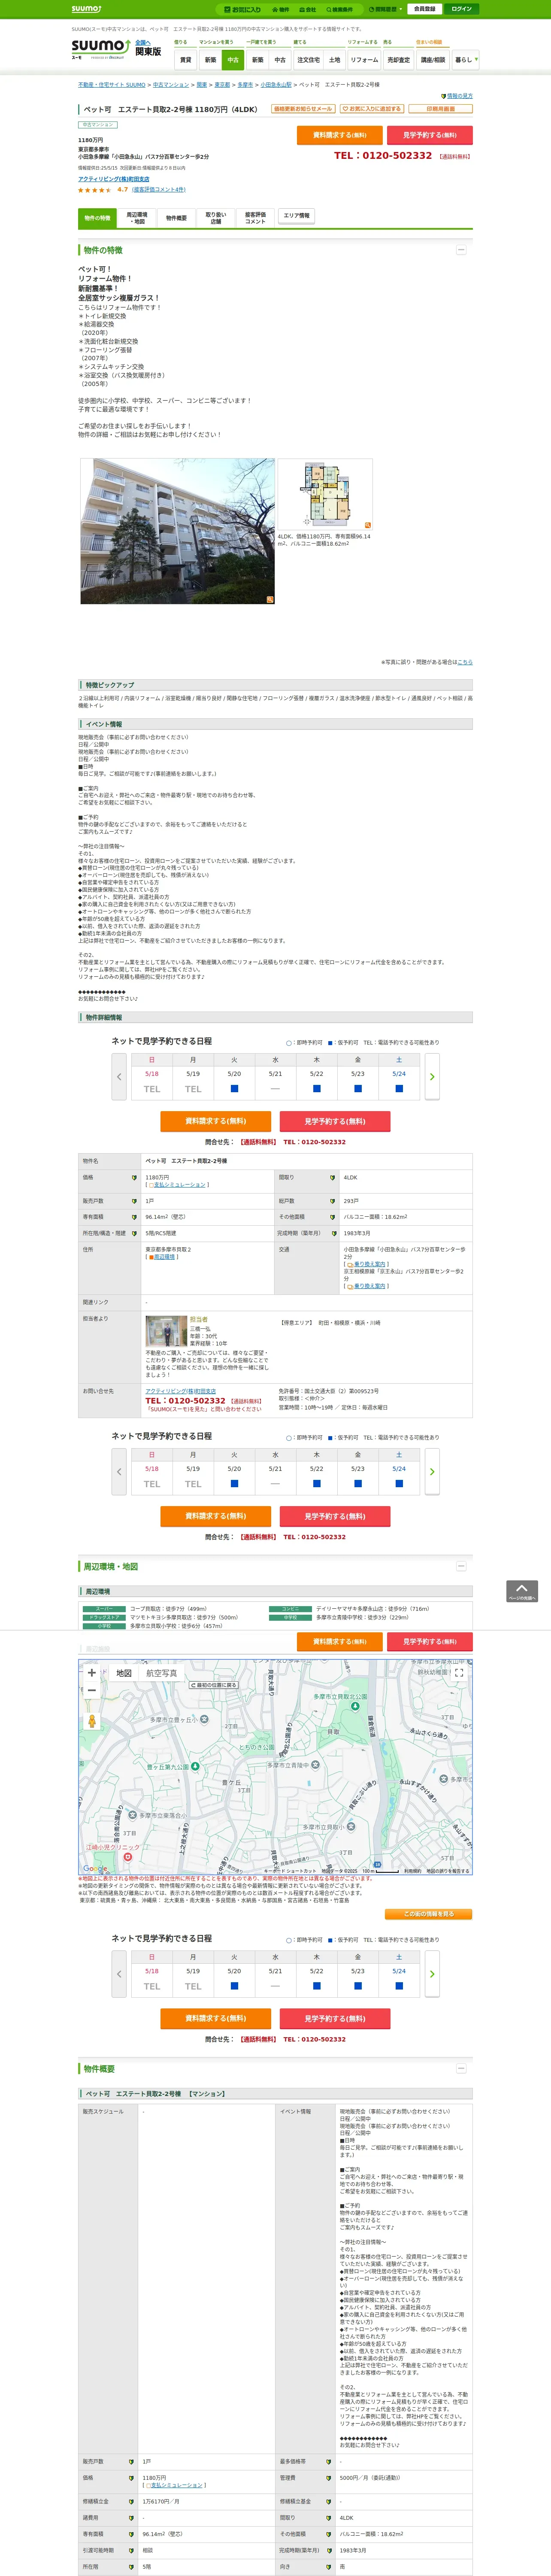Open 会社 list in the top header
The height and width of the screenshot is (2576, 551).
(309, 9)
